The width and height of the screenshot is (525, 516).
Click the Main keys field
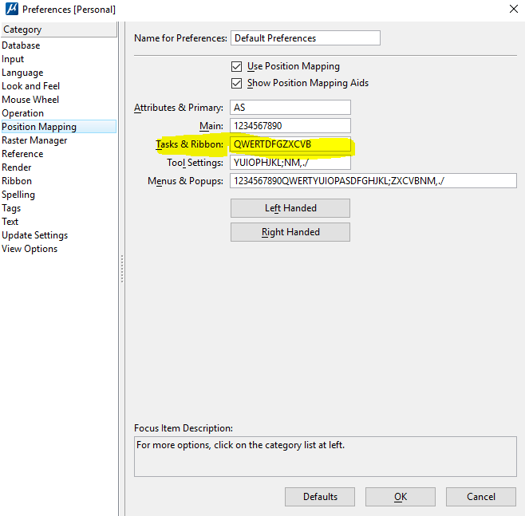coord(290,126)
